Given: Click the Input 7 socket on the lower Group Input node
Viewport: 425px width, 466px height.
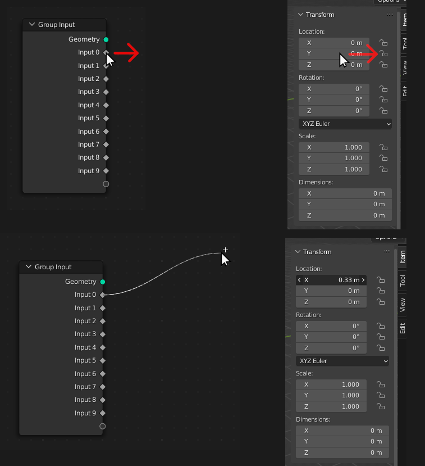Looking at the screenshot, I should (103, 387).
